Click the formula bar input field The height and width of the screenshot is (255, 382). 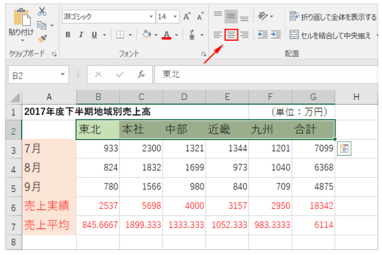[266, 74]
